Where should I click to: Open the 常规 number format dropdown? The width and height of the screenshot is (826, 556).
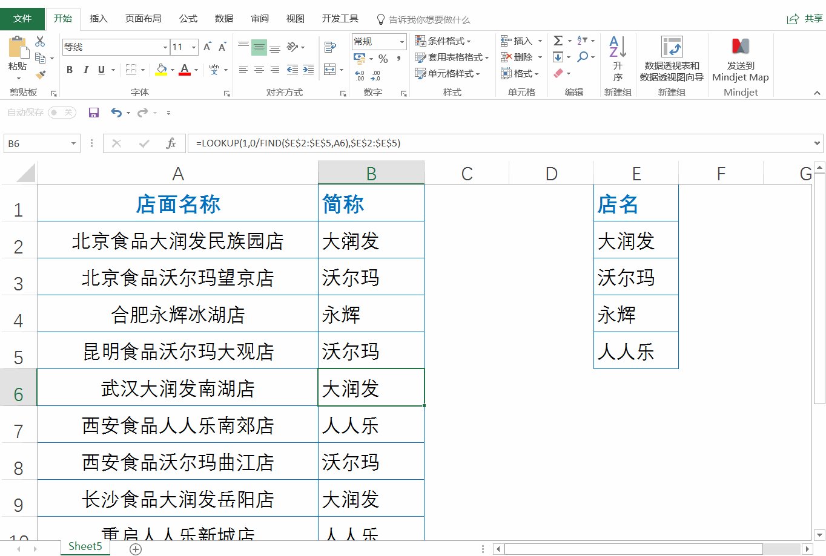[x=378, y=41]
